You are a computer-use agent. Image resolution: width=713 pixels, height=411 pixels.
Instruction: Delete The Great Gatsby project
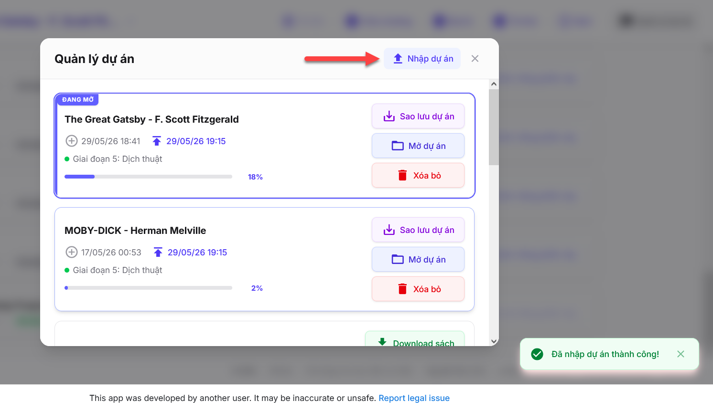tap(418, 175)
